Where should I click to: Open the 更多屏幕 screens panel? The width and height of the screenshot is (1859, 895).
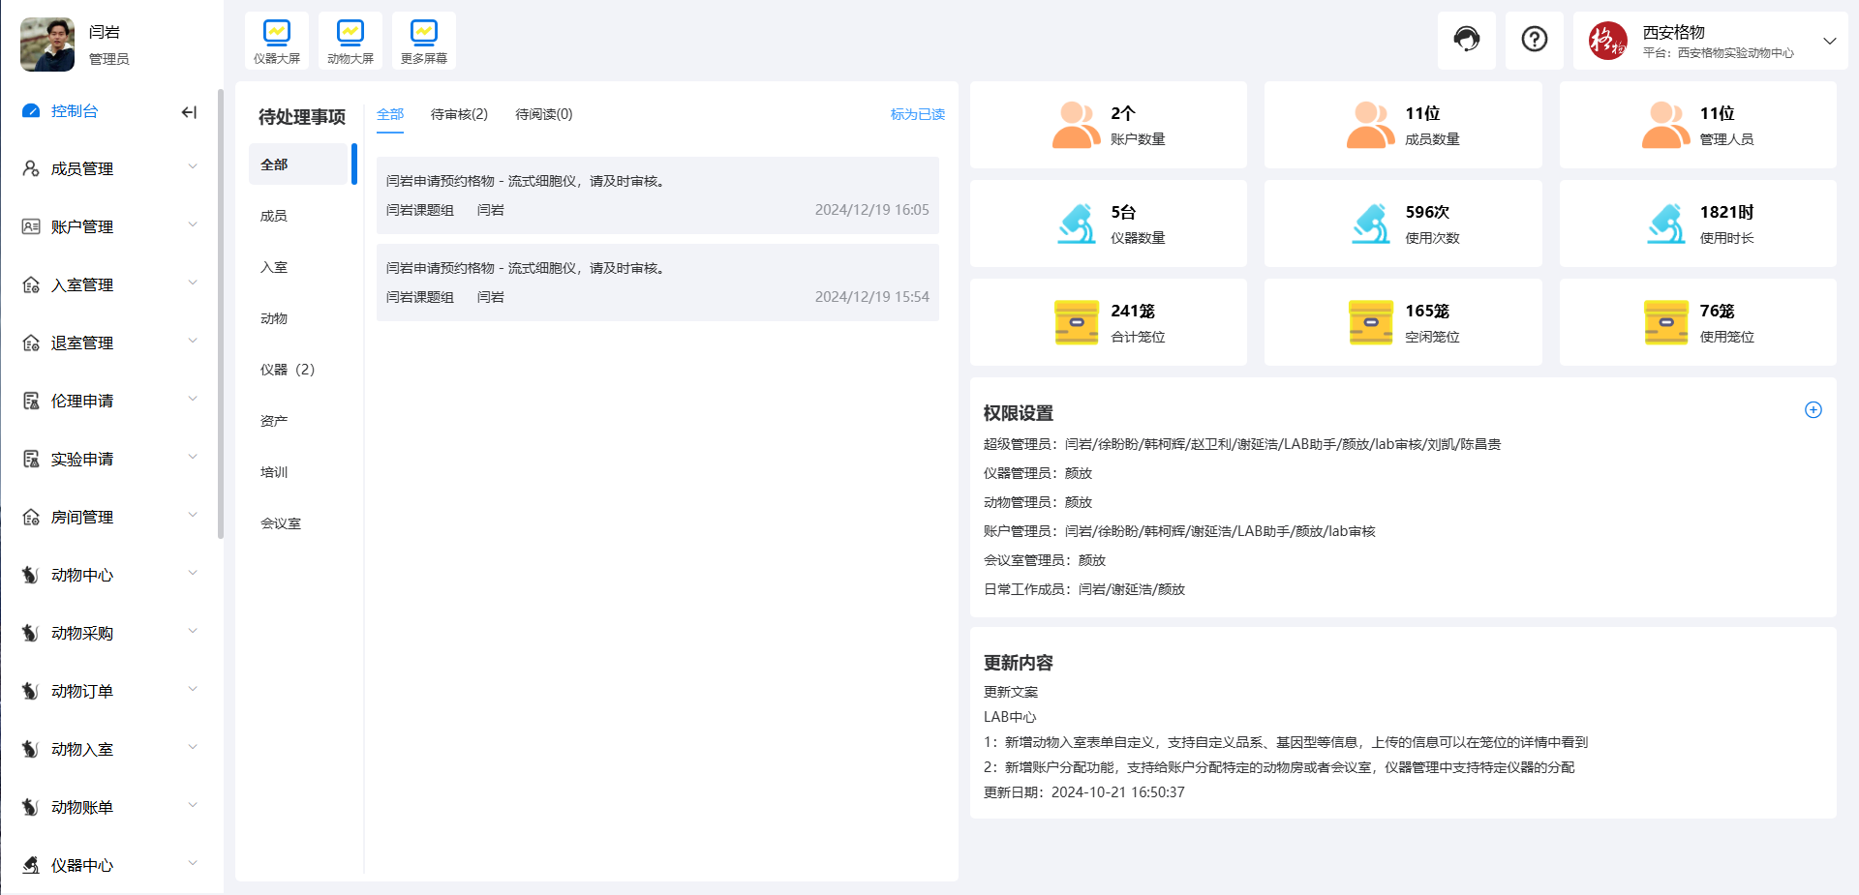423,41
